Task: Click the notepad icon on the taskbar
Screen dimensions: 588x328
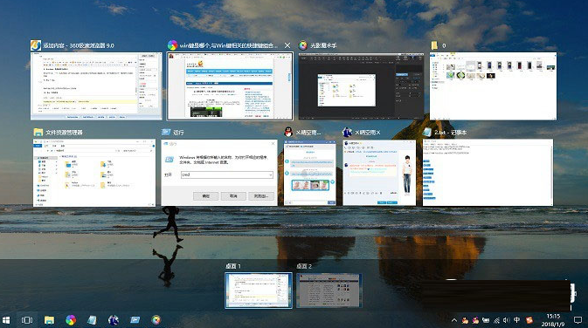Action: point(92,320)
